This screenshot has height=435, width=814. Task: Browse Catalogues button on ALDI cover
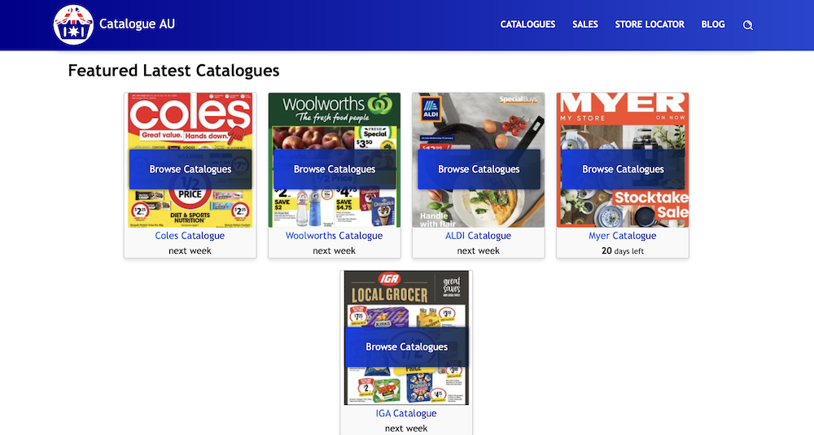479,169
